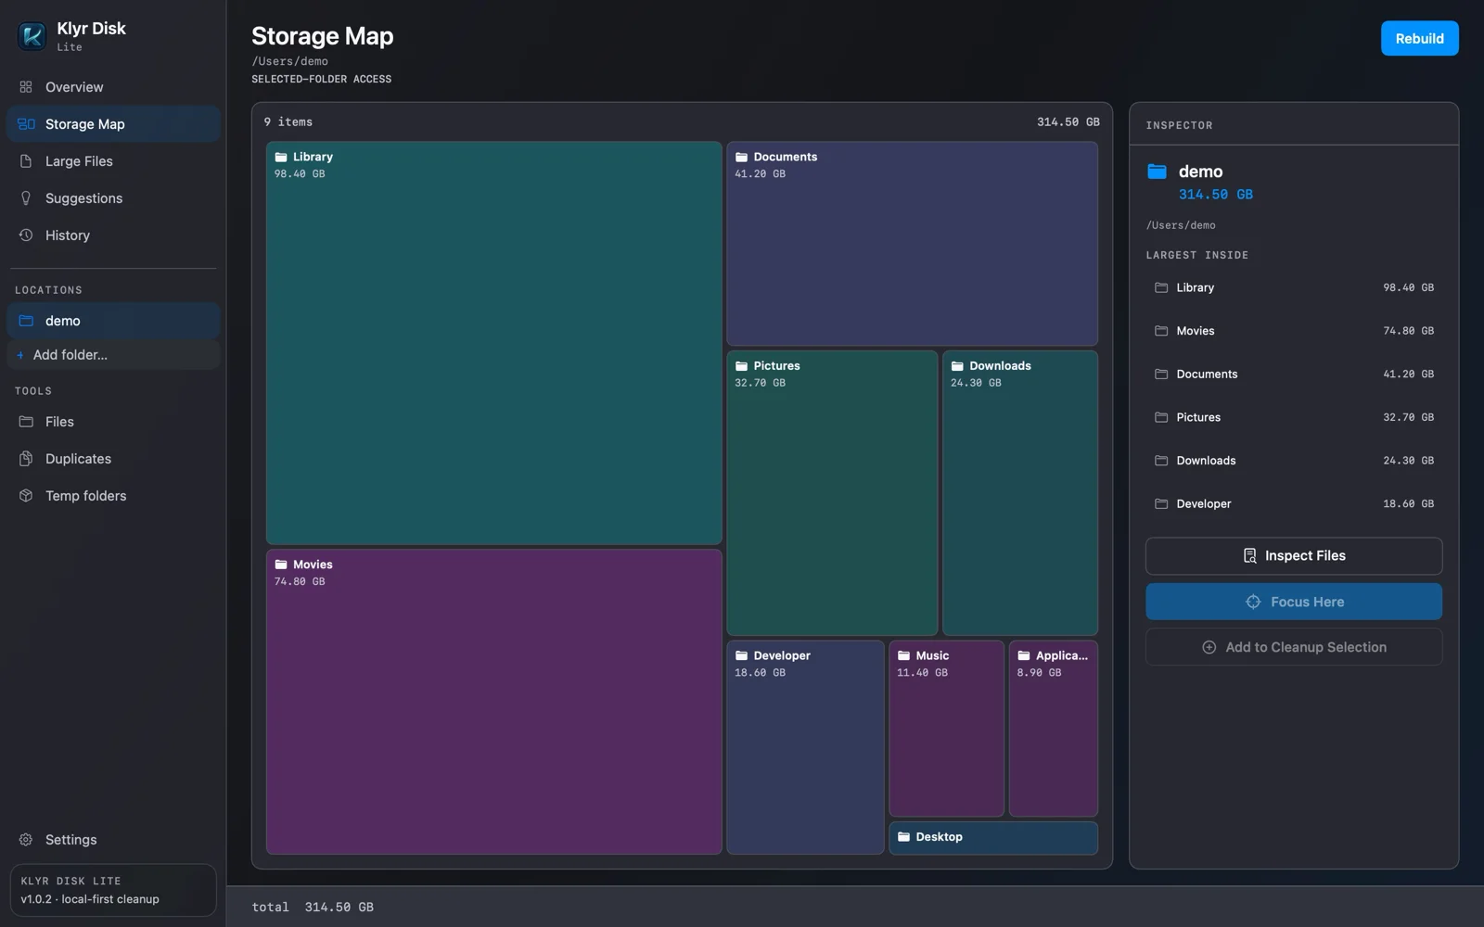Select the Movies block in the treemap

[x=493, y=702]
